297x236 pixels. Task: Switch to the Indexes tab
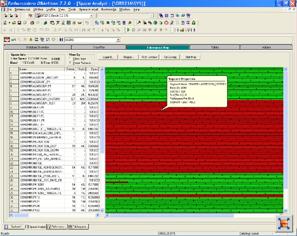(x=266, y=47)
